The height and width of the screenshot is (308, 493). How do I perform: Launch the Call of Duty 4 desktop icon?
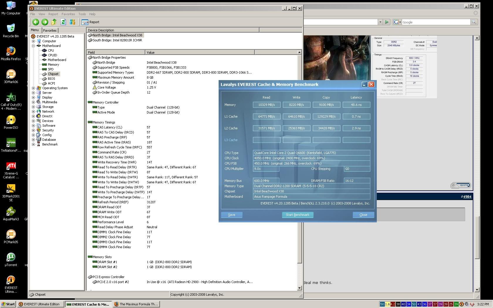11,101
